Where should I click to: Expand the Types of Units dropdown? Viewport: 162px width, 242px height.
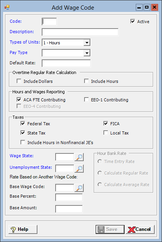[87, 43]
